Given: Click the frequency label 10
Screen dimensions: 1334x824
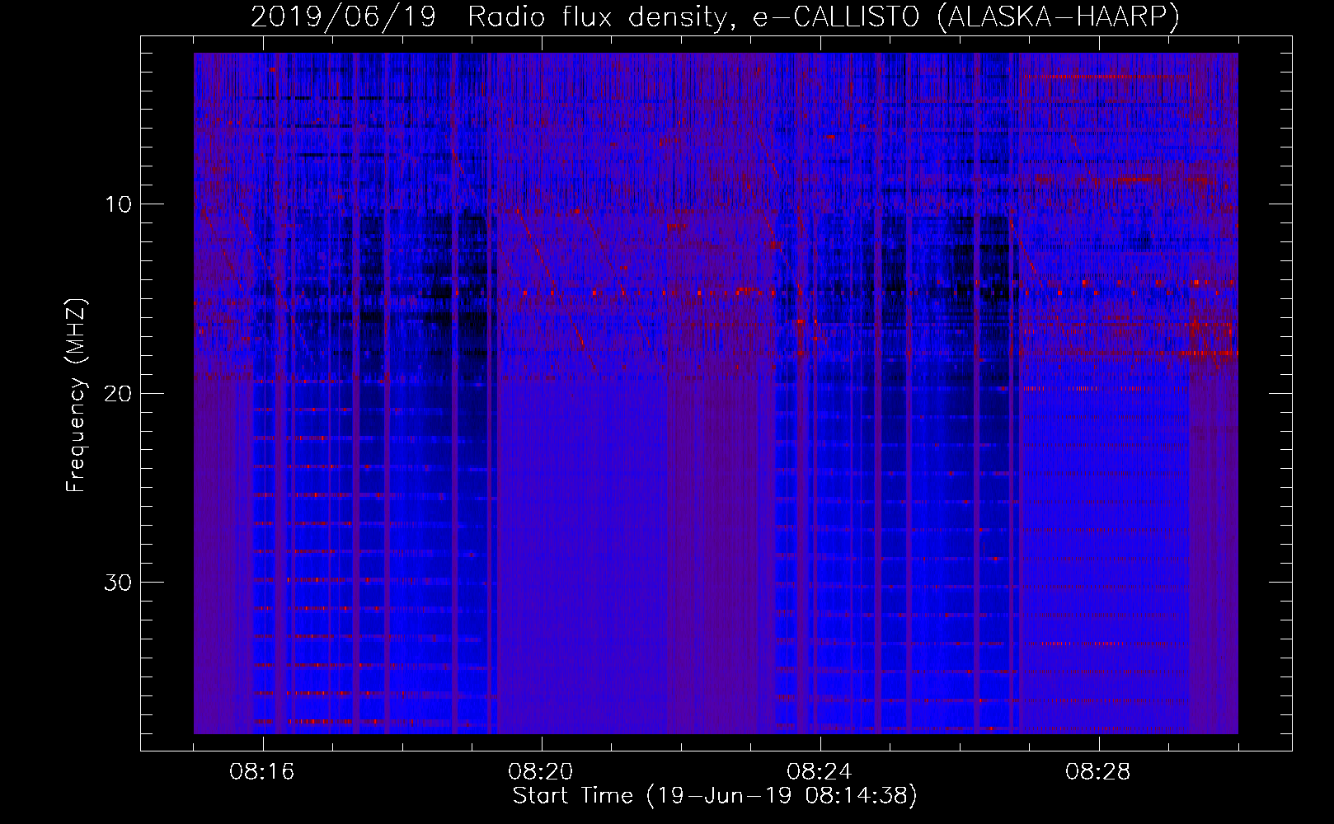Looking at the screenshot, I should click(x=119, y=204).
